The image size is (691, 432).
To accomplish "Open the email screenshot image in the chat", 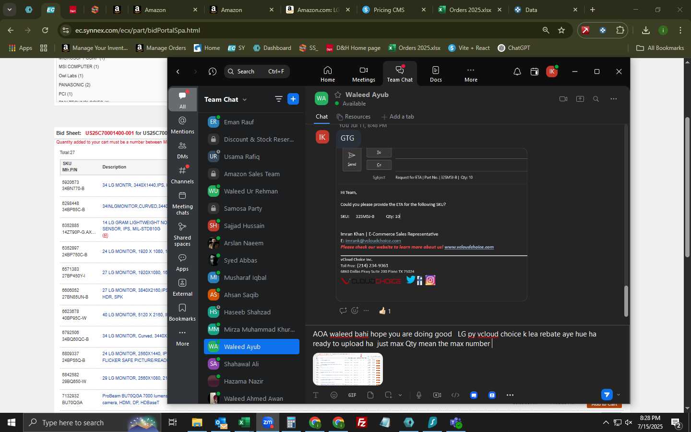I will pos(431,225).
